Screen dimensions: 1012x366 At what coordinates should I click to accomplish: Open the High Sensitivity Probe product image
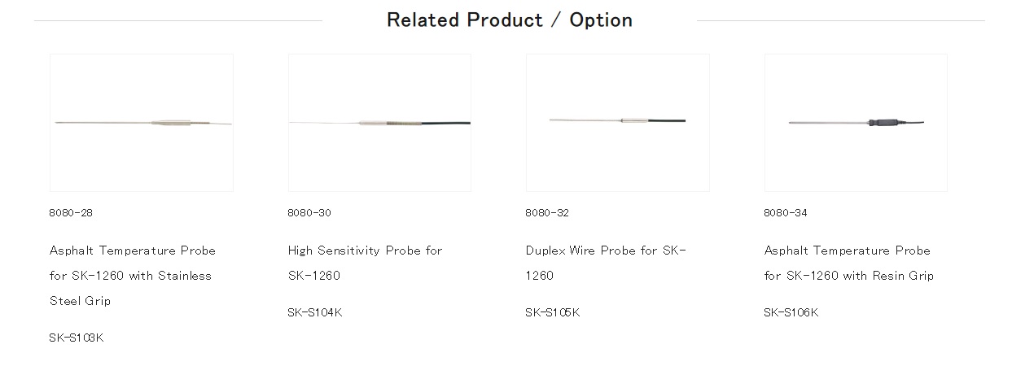(x=379, y=123)
